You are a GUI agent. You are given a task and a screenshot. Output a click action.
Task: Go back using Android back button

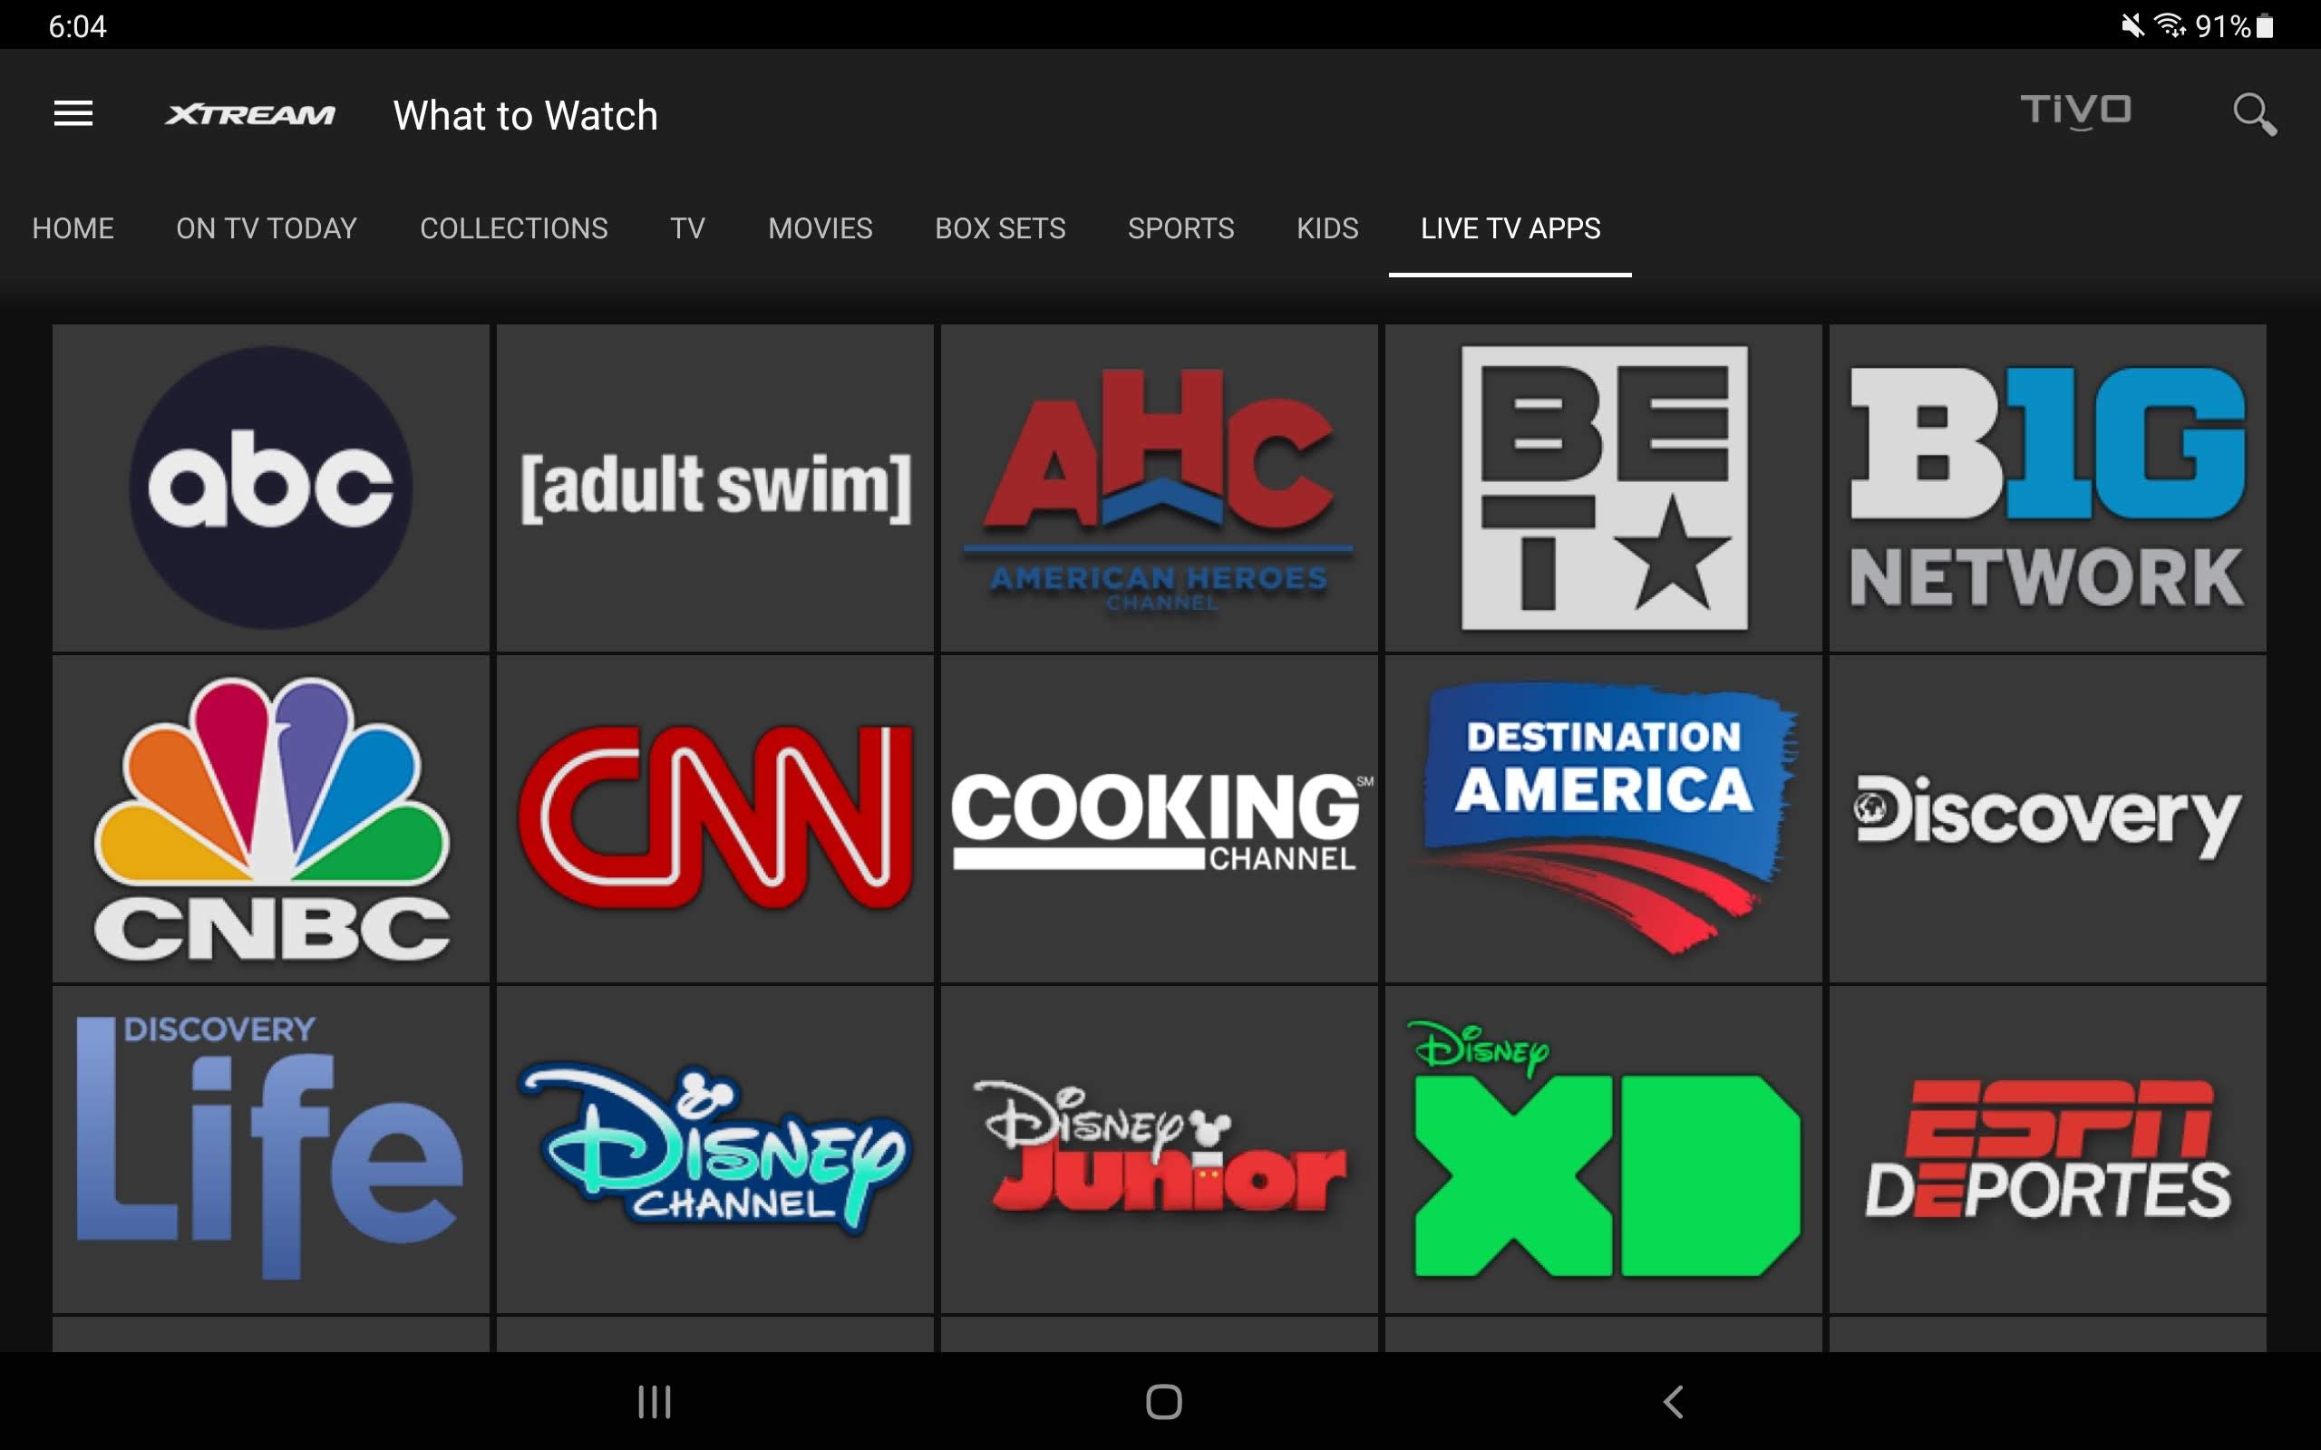(1674, 1401)
